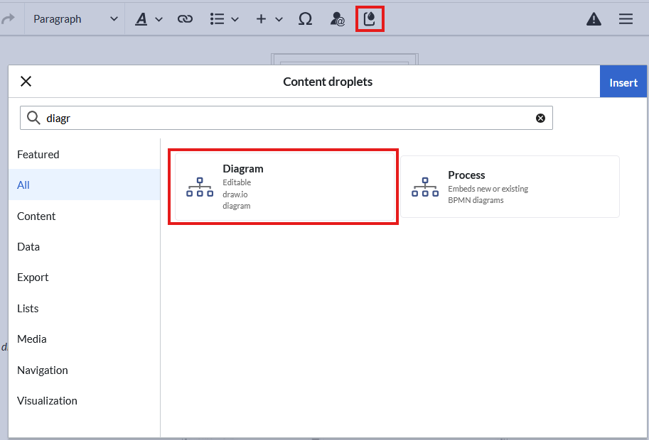Image resolution: width=649 pixels, height=440 pixels.
Task: Open the Paragraph format dropdown
Action: click(75, 19)
